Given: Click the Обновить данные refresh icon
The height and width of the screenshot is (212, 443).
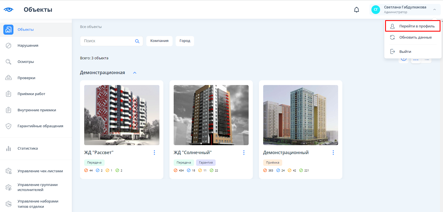Looking at the screenshot, I should coord(392,37).
